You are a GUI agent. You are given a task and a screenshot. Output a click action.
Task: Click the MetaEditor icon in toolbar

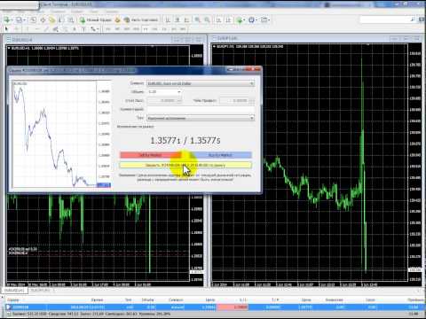point(117,19)
